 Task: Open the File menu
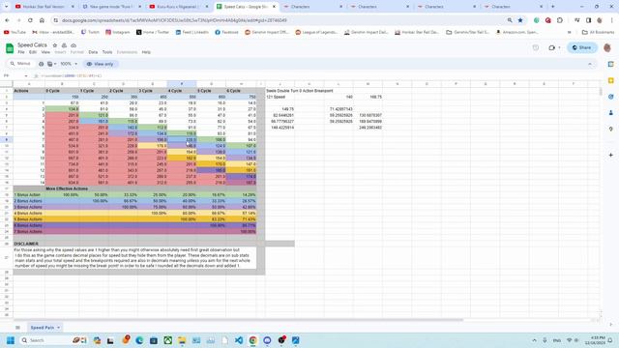point(21,52)
